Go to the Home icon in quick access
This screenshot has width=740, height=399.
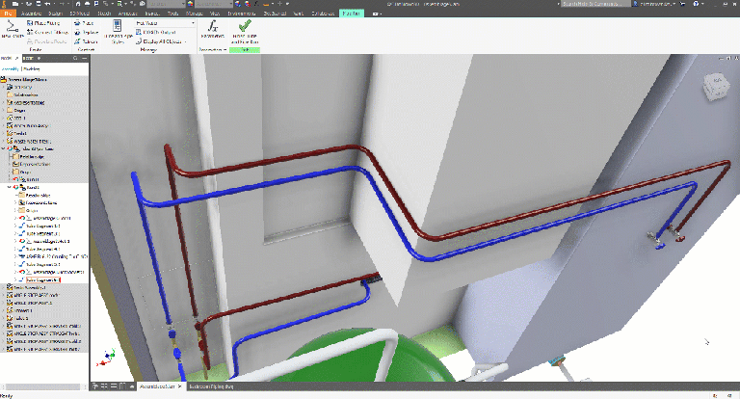tap(78, 4)
